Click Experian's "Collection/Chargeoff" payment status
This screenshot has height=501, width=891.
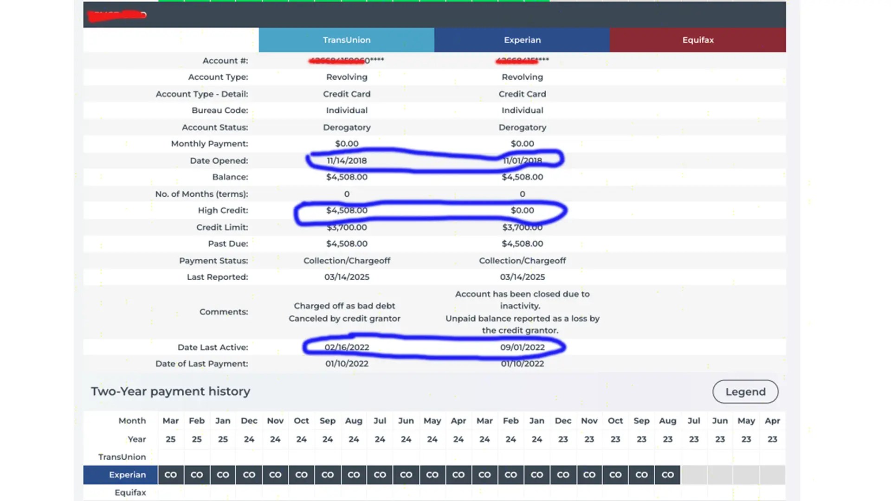[522, 261]
